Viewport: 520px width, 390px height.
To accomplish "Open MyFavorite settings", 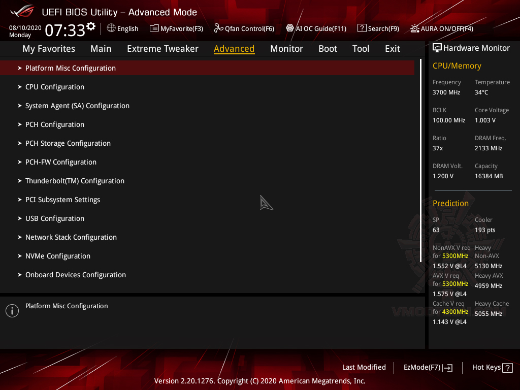I will tap(176, 28).
